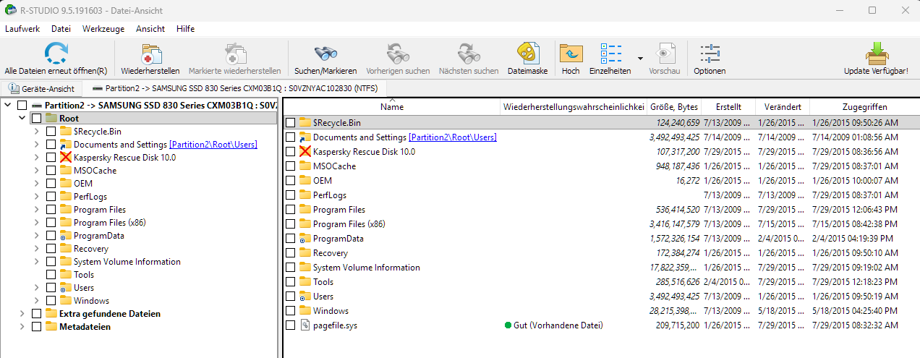Check the MSOCache checkbox in tree
This screenshot has height=358, width=920.
click(51, 171)
